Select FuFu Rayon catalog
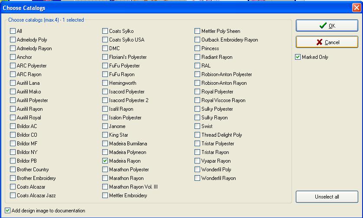Screen dimensions: 363x218 tap(105, 74)
